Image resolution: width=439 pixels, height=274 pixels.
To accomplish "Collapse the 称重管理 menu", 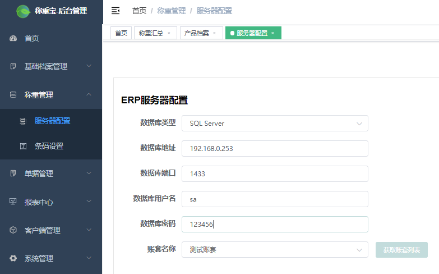I will 51,95.
